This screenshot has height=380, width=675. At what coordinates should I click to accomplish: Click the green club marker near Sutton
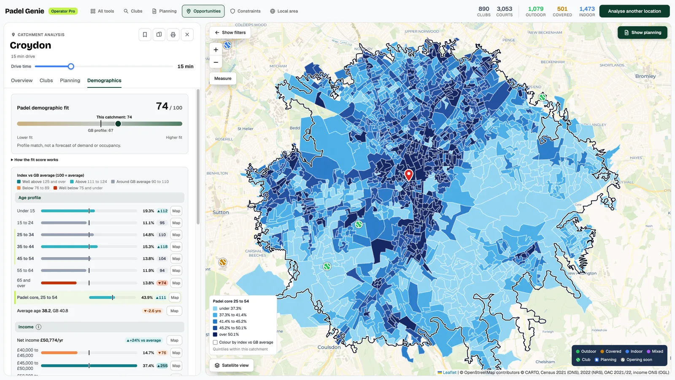pyautogui.click(x=359, y=224)
